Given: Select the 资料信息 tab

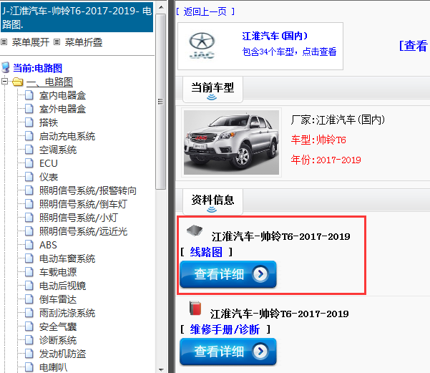Looking at the screenshot, I should point(212,201).
